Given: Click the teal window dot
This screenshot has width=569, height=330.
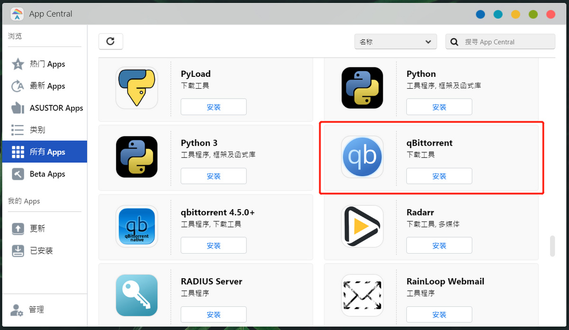Looking at the screenshot, I should click(498, 14).
